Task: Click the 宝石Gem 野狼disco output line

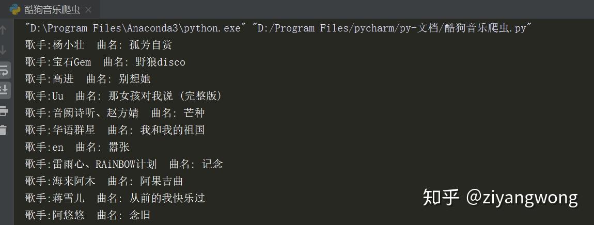Action: [105, 62]
